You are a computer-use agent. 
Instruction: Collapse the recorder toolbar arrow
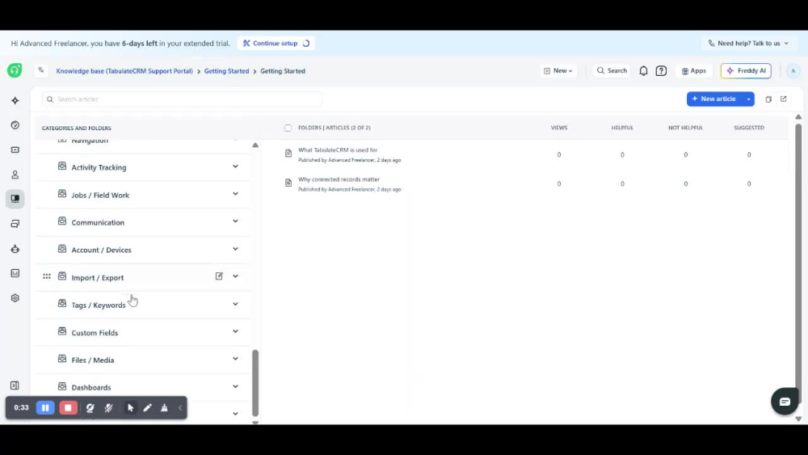180,407
